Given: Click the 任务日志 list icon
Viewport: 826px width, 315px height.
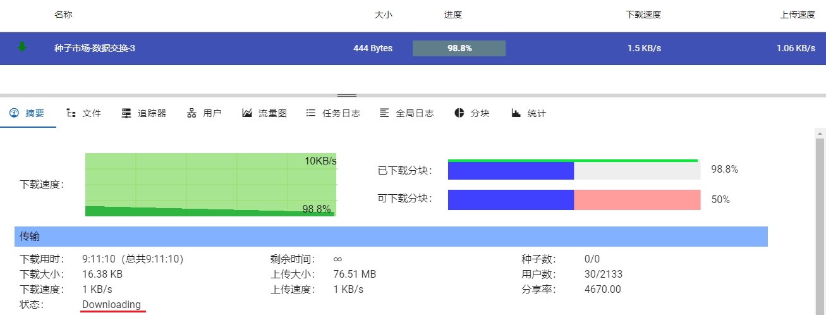Looking at the screenshot, I should 310,113.
